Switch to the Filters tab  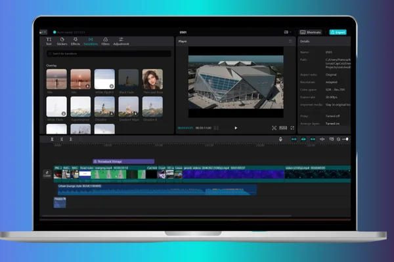(105, 41)
